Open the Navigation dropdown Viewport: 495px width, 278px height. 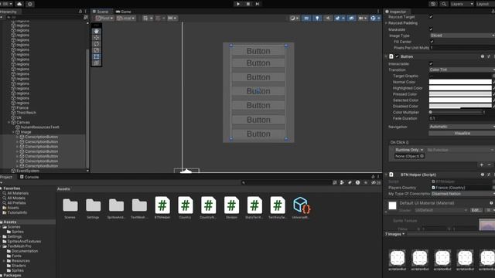pyautogui.click(x=462, y=127)
